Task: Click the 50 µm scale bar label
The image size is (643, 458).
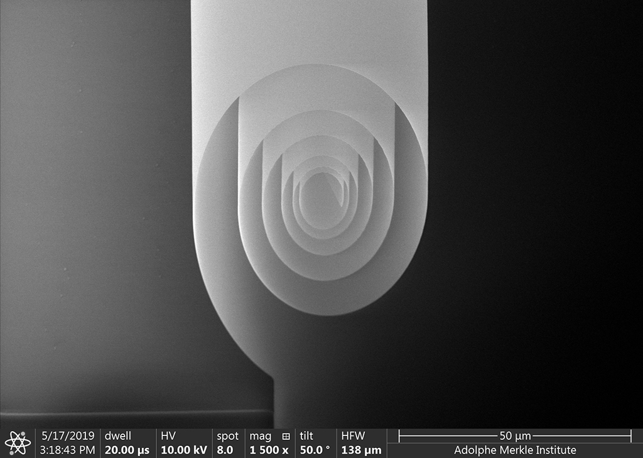Action: pos(515,436)
